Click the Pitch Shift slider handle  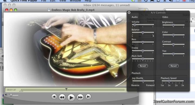143,59
